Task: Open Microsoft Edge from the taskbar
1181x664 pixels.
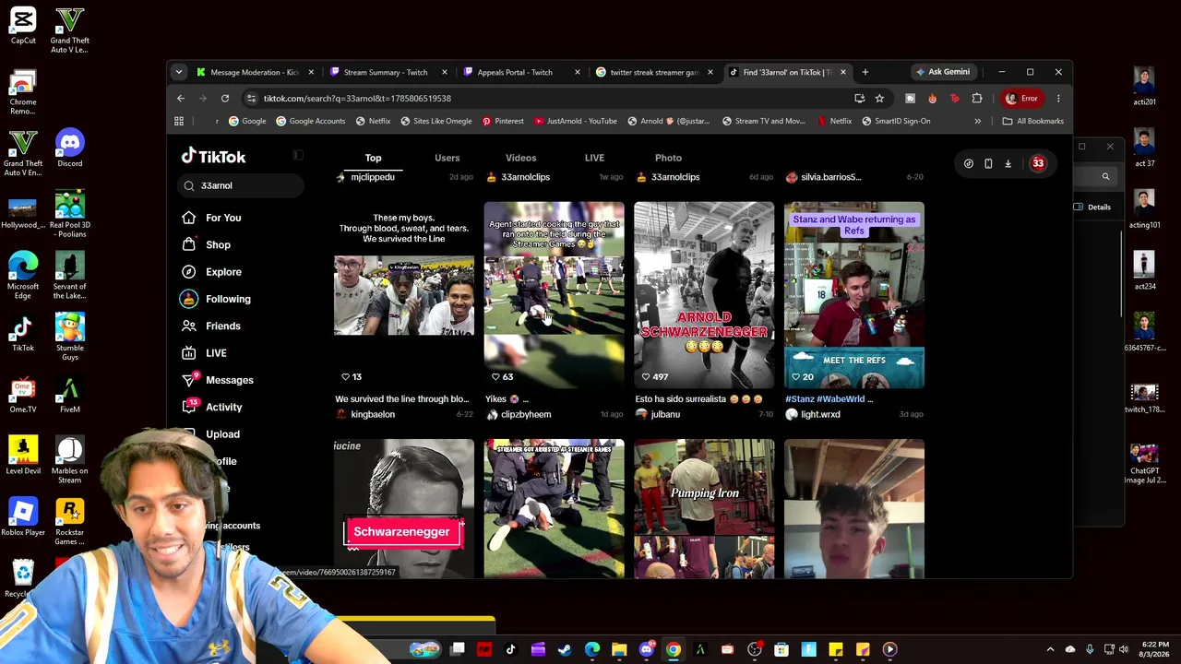Action: tap(591, 650)
